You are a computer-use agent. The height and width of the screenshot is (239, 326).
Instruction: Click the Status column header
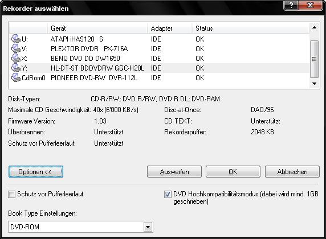click(x=251, y=28)
